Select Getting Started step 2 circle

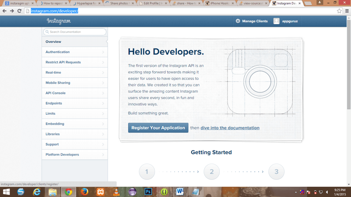211,172
